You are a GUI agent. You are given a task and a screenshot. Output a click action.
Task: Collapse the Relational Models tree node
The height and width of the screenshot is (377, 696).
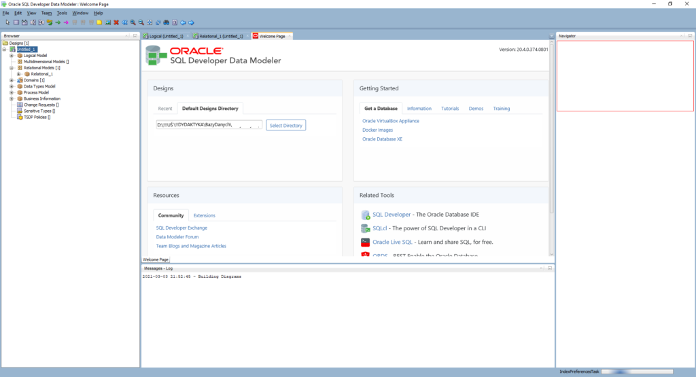pos(12,68)
